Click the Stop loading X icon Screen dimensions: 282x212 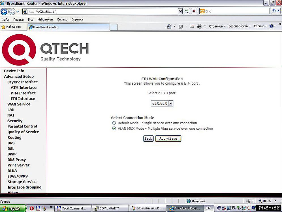(194, 11)
